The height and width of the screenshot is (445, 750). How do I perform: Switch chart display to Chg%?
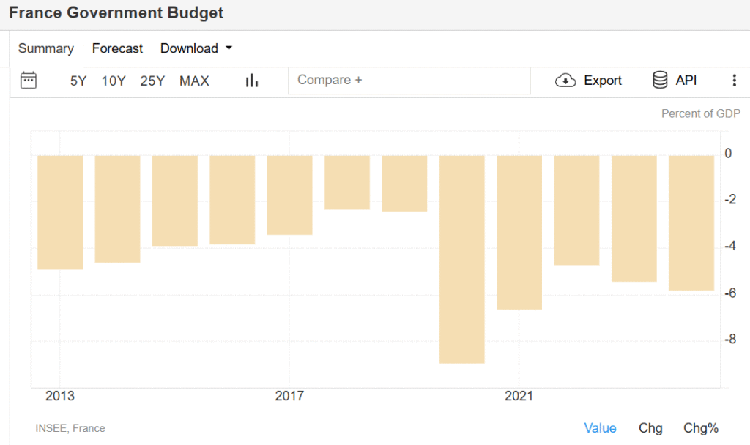(700, 428)
